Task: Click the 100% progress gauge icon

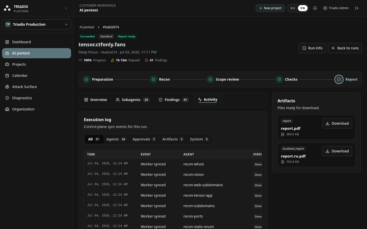Action: [x=80, y=60]
